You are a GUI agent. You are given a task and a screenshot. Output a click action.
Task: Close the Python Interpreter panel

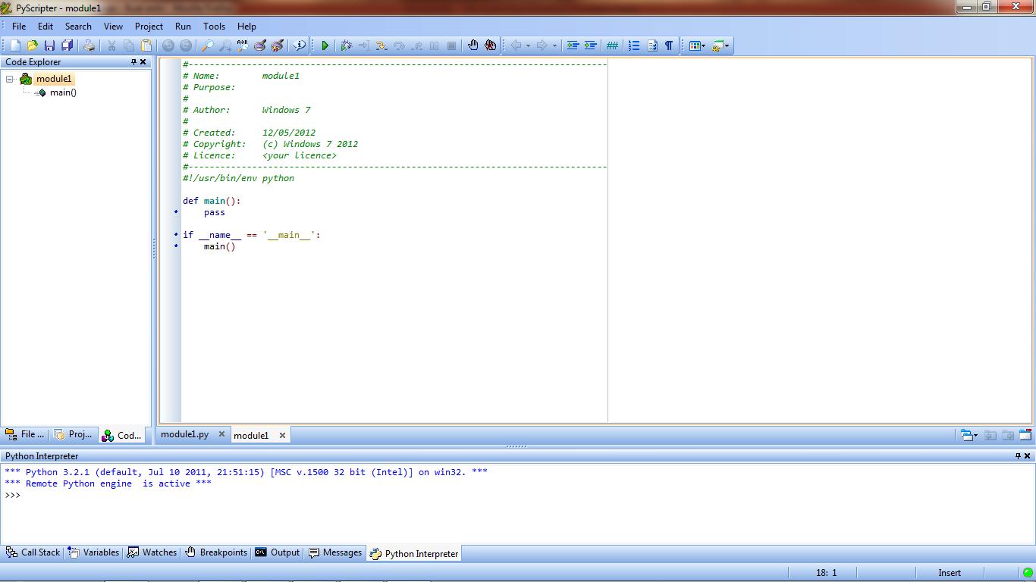pyautogui.click(x=1028, y=456)
